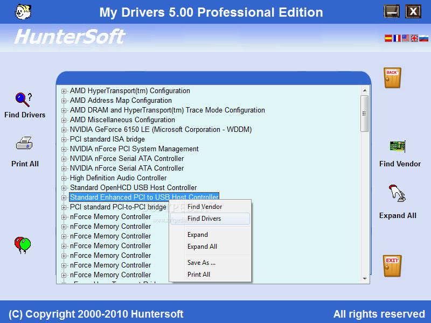The height and width of the screenshot is (323, 431).
Task: Click the Find Drivers magnifier icon
Action: coord(24,100)
